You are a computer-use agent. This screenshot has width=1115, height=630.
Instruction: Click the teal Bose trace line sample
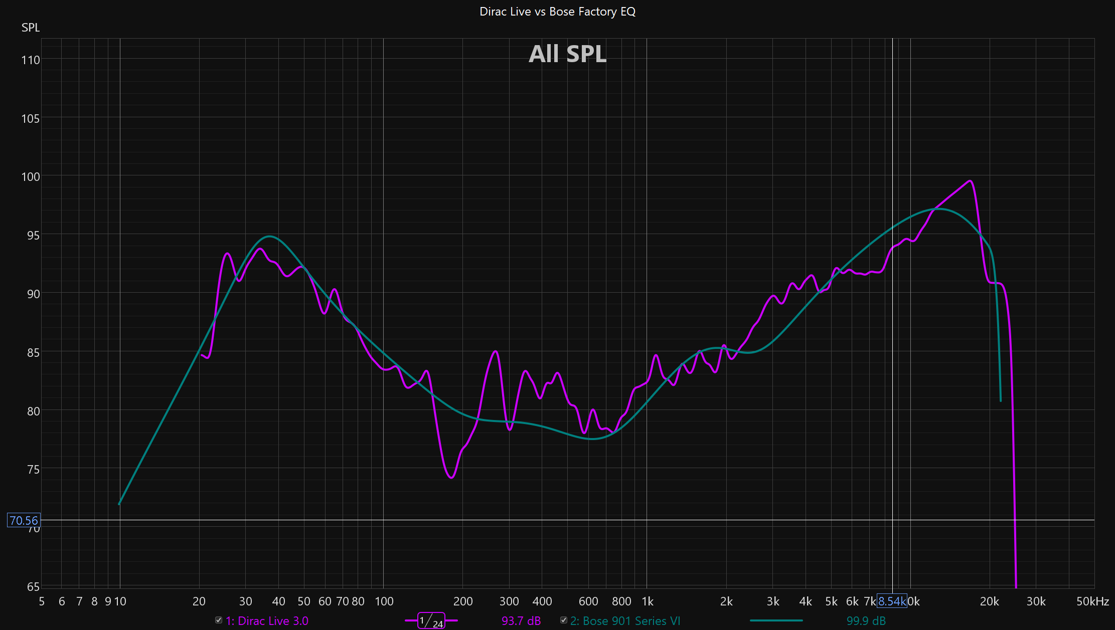[x=776, y=620]
